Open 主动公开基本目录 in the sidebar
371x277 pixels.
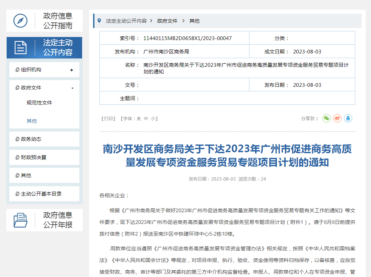[41, 194]
